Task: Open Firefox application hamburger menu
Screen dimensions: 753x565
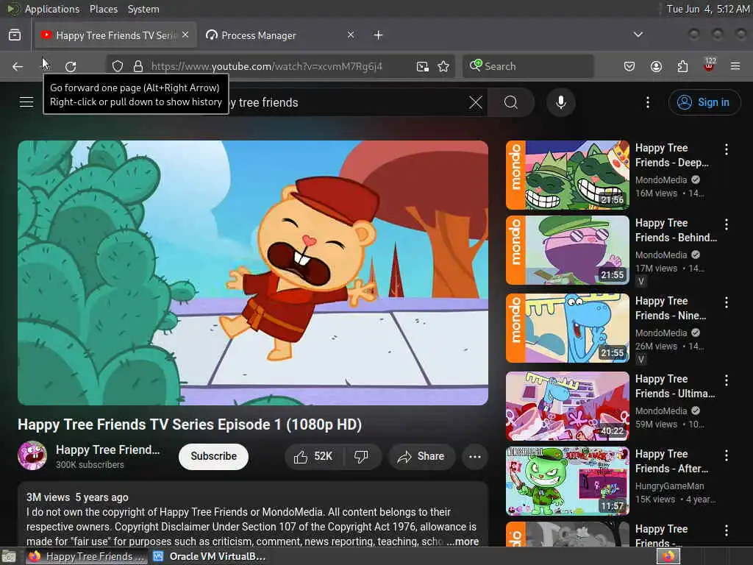Action: [735, 66]
